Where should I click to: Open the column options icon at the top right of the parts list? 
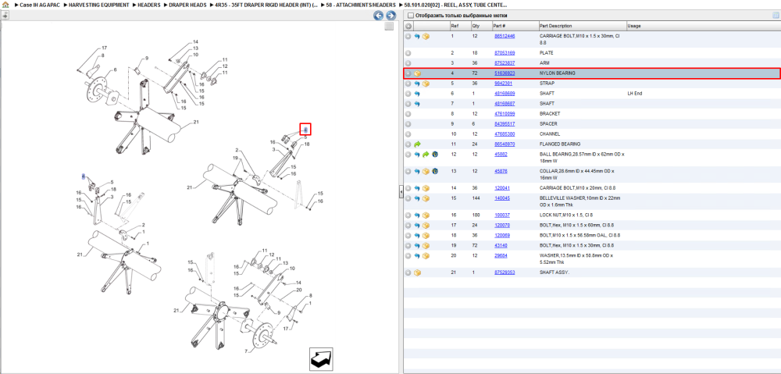click(775, 16)
